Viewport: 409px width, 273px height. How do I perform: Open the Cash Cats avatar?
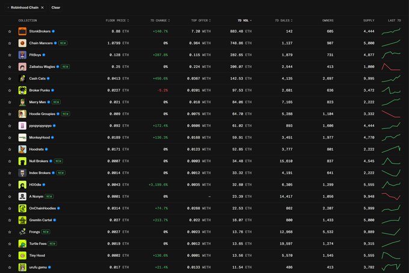click(22, 78)
